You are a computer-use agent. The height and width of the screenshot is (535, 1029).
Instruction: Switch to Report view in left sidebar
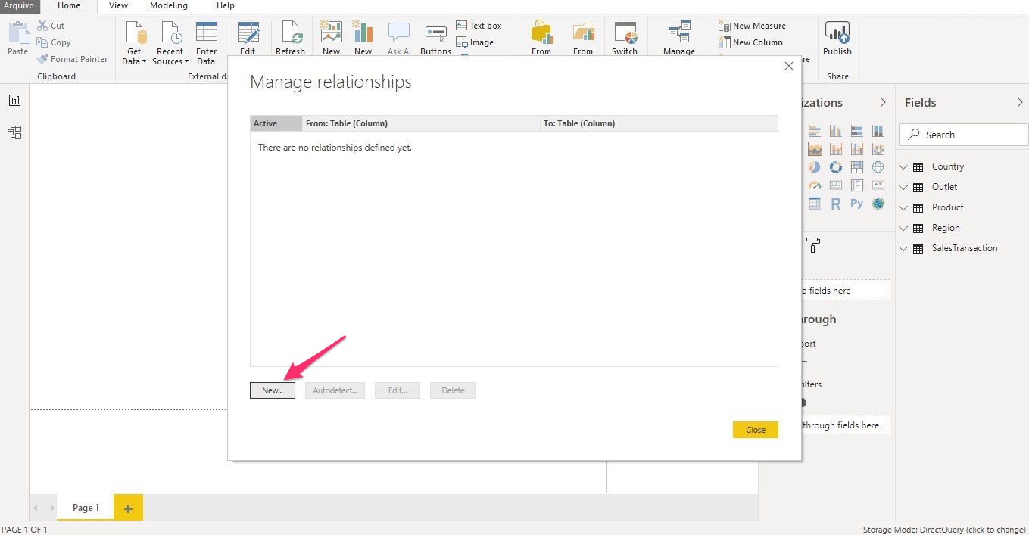click(14, 101)
